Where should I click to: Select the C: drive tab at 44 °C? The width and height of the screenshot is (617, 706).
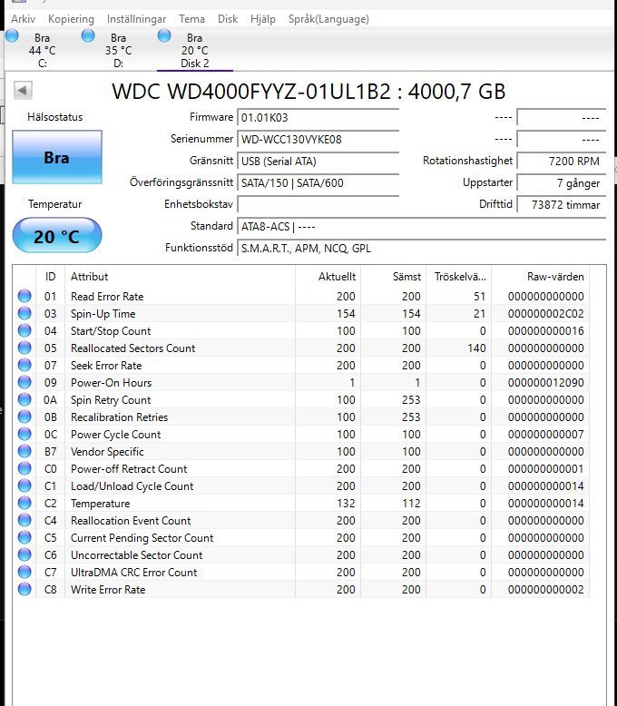pyautogui.click(x=43, y=51)
